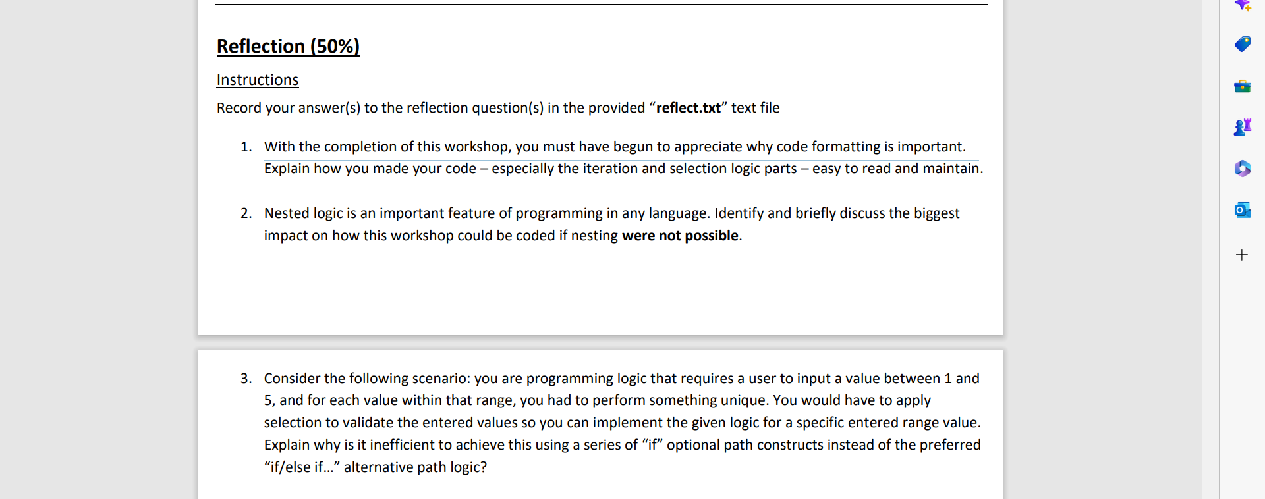Click the numbered "1." list marker
The width and height of the screenshot is (1265, 499).
pyautogui.click(x=246, y=146)
